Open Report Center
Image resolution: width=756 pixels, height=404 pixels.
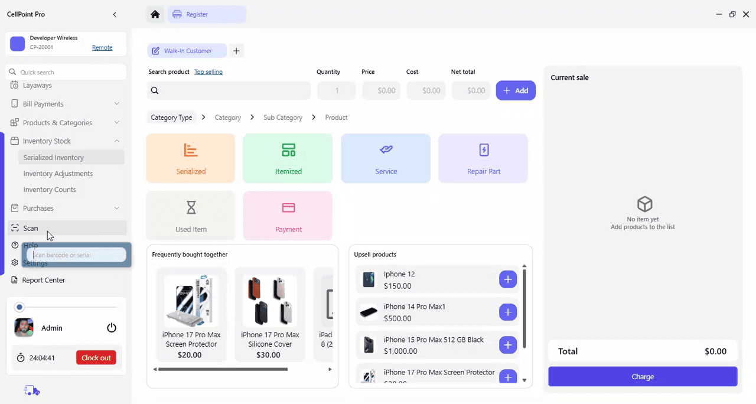pyautogui.click(x=44, y=280)
